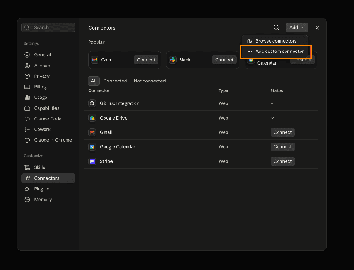The image size is (354, 270).
Task: Open the Claude Code settings page
Action: point(48,119)
